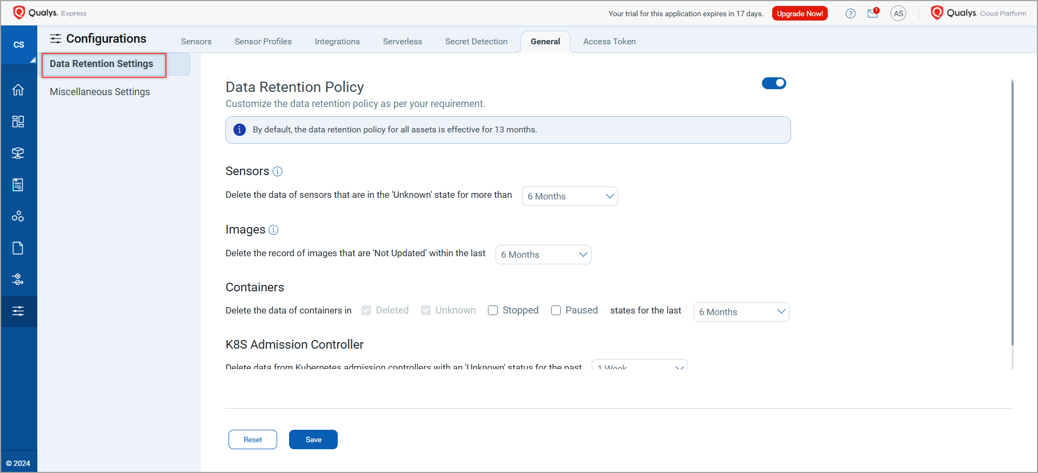The height and width of the screenshot is (473, 1038).
Task: Open the Containers 6 Months dropdown
Action: coord(741,312)
